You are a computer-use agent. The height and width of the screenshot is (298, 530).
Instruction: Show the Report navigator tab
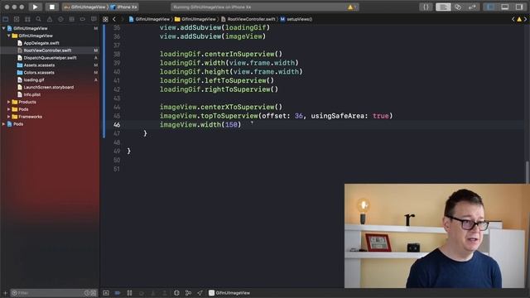click(x=94, y=19)
